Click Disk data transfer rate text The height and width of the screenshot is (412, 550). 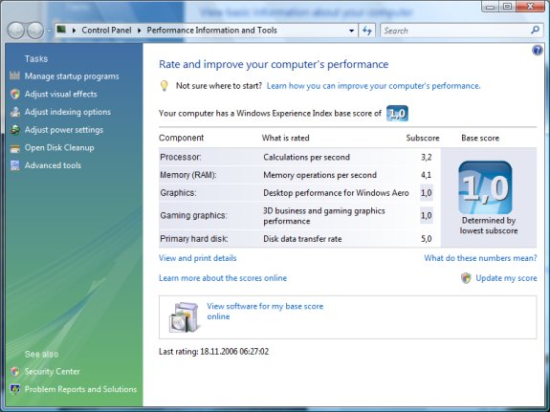(x=302, y=239)
